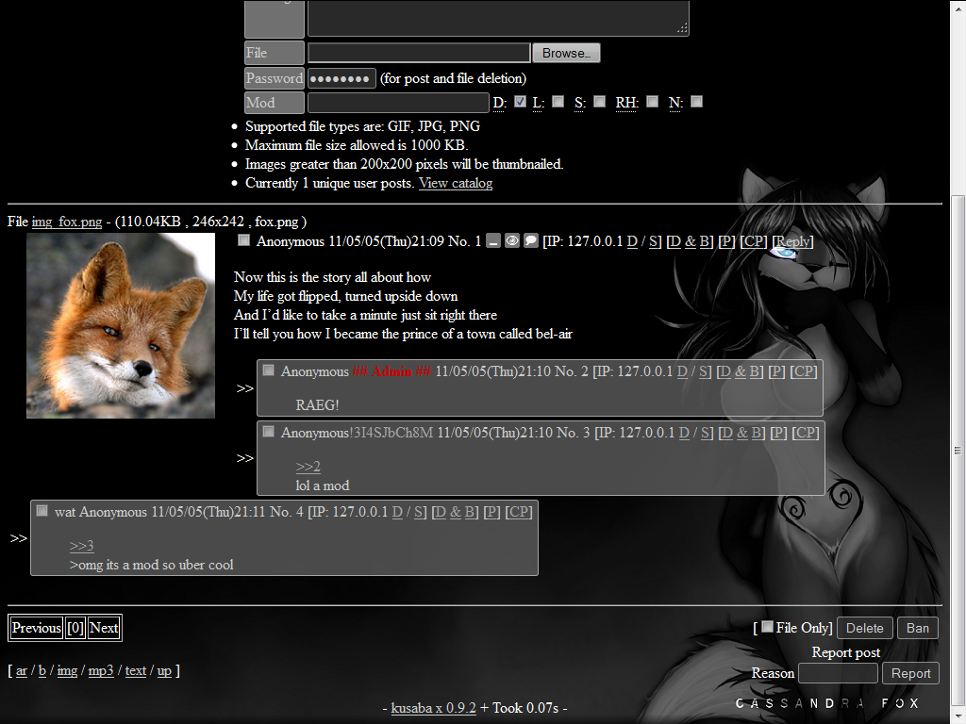Screen dimensions: 966x724
Task: Focus the report Reason input field
Action: pos(838,673)
